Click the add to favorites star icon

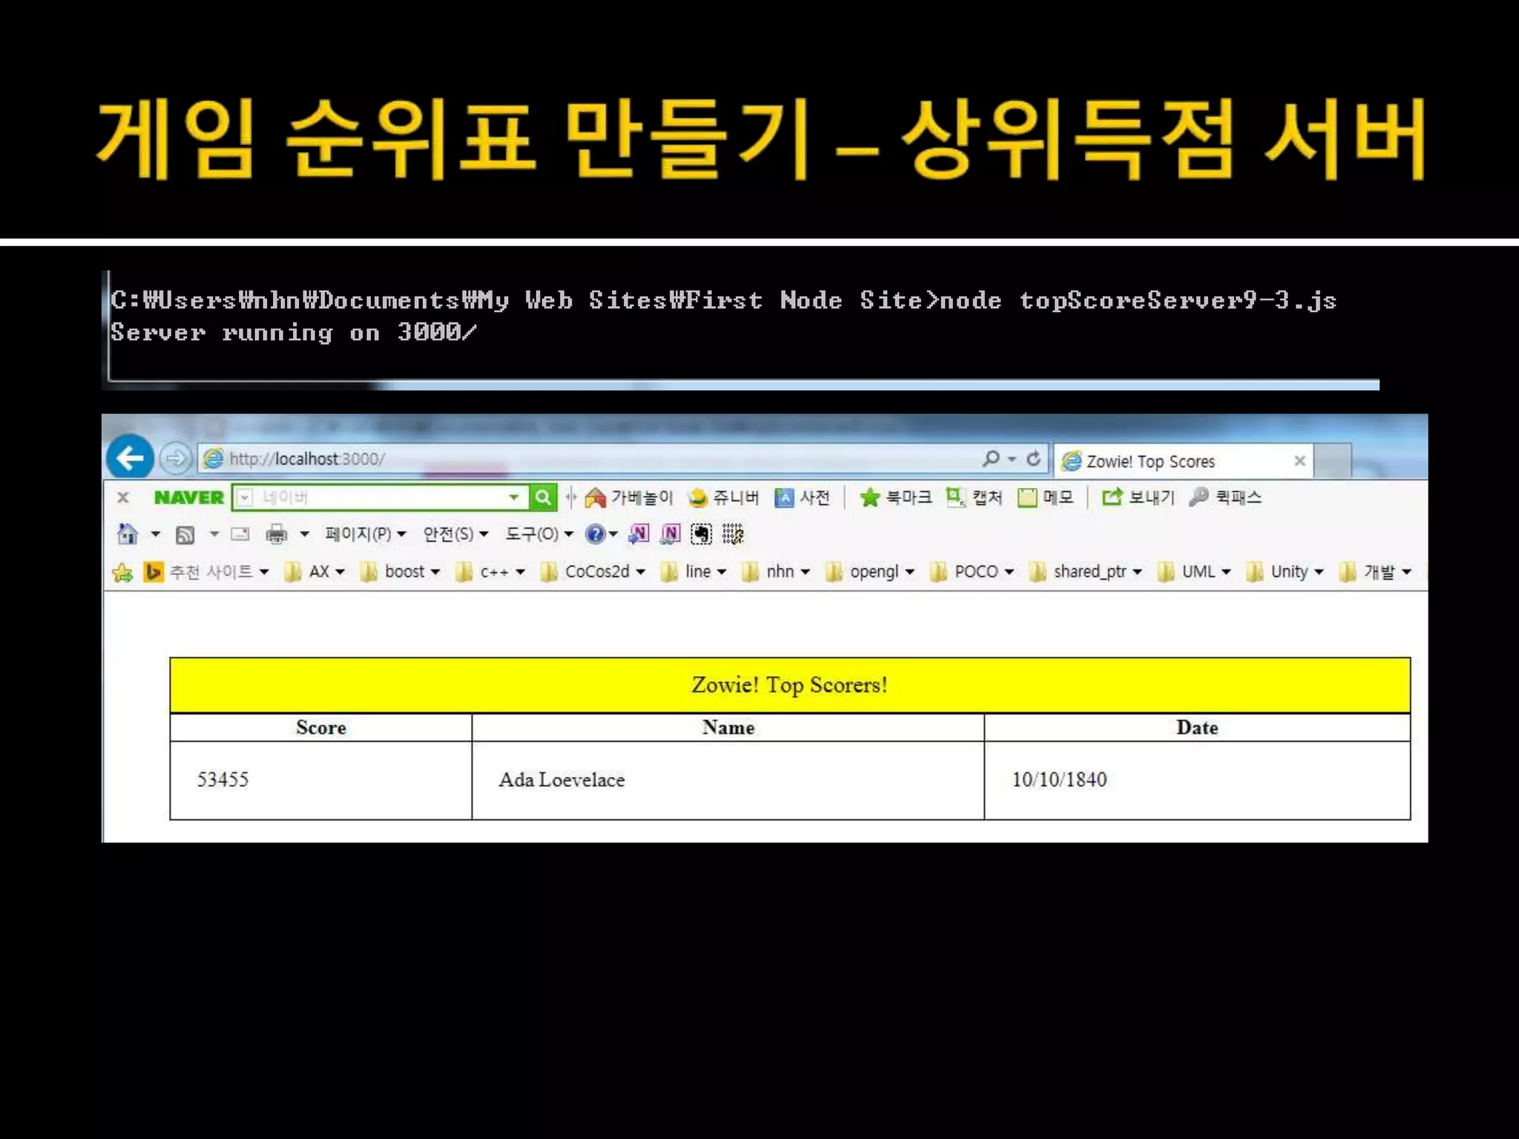(122, 572)
